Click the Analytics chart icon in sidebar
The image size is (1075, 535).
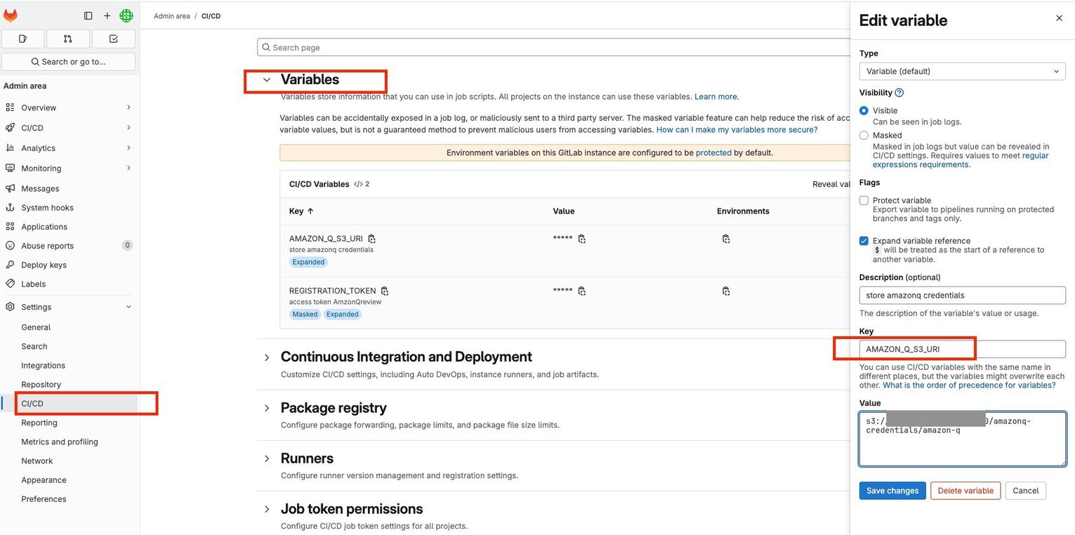[x=10, y=148]
